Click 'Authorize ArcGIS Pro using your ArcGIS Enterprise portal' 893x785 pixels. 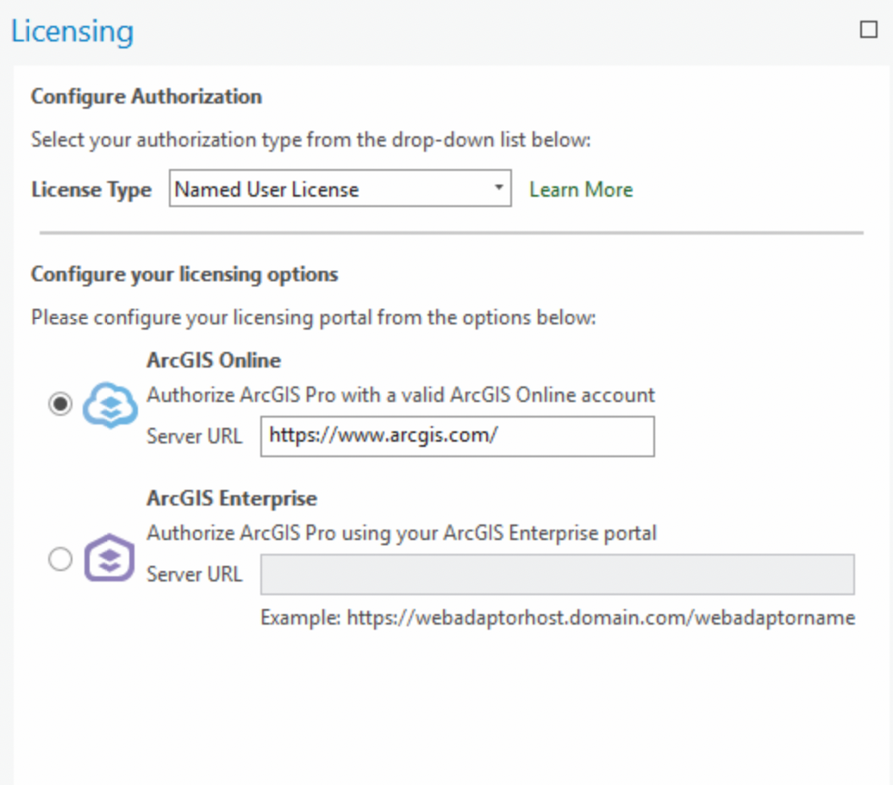tap(402, 533)
